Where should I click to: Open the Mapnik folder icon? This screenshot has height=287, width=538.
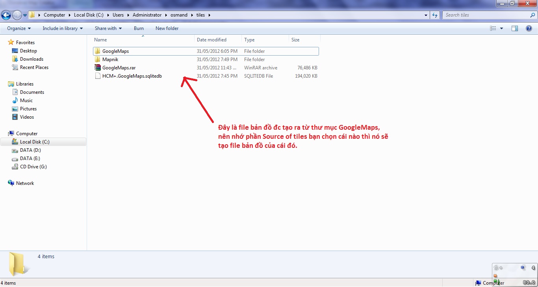click(98, 60)
